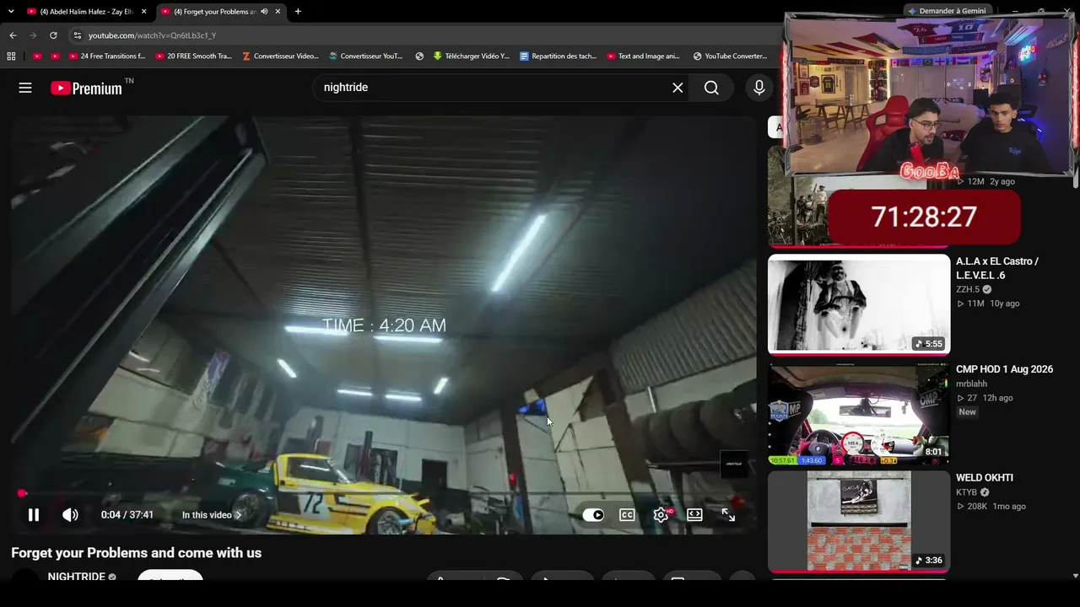The image size is (1080, 607).
Task: Go forward in browser history
Action: click(x=33, y=35)
